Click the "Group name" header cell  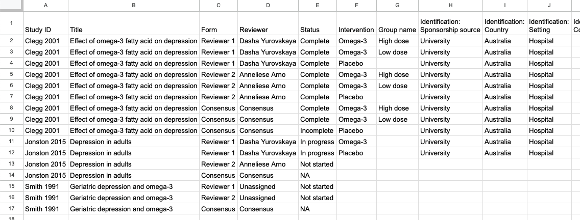pyautogui.click(x=397, y=30)
